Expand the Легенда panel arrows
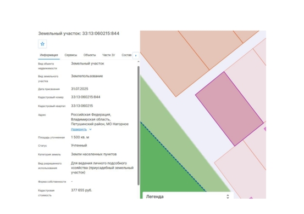This screenshot has height=214, width=304. pyautogui.click(x=228, y=196)
